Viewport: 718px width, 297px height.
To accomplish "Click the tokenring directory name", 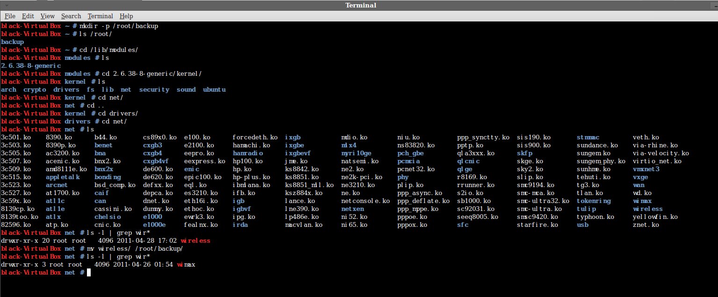I will (x=594, y=201).
